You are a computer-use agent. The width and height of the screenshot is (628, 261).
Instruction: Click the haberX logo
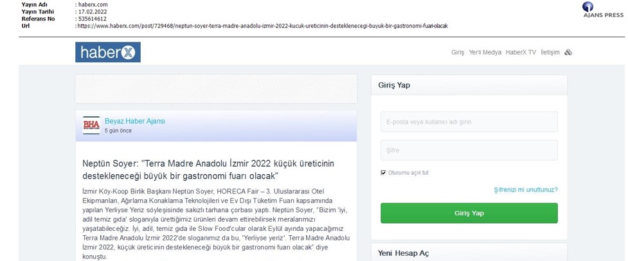[108, 52]
